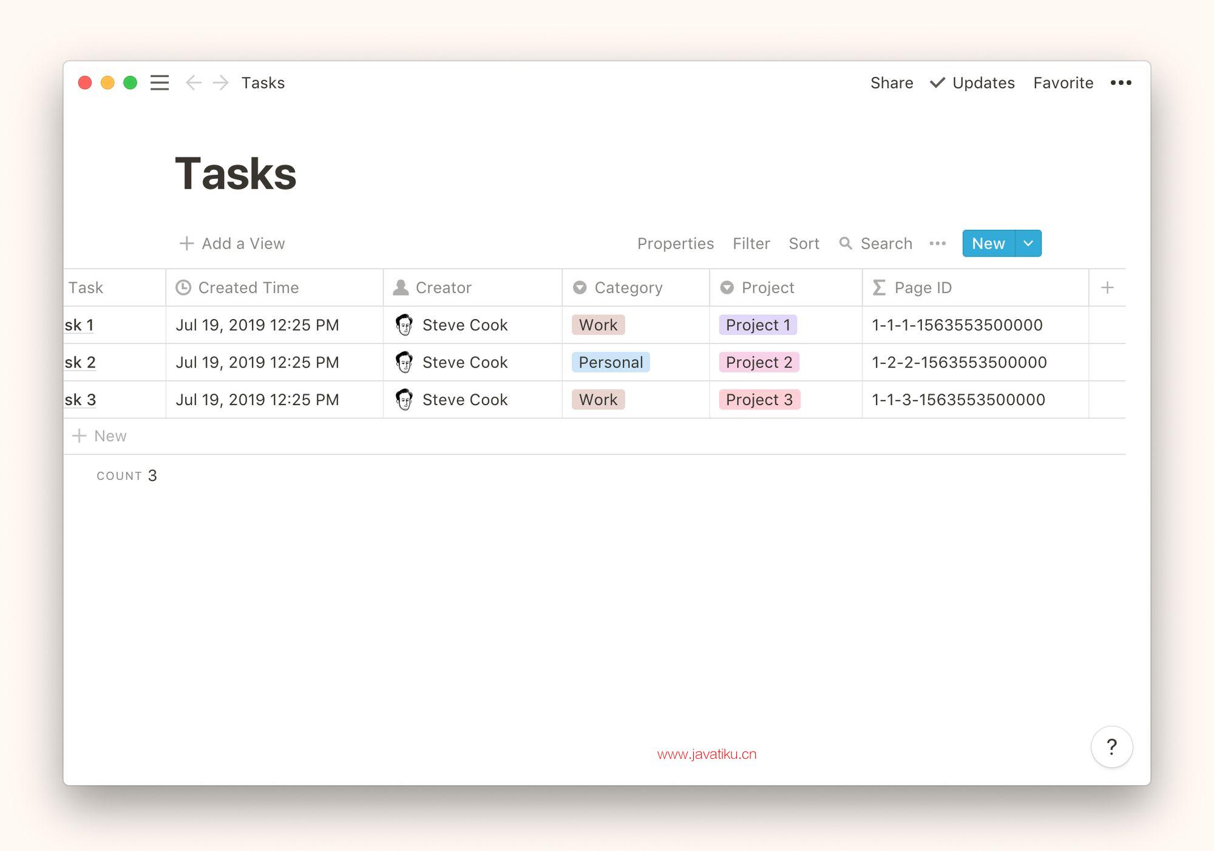Open the sidebar hamburger menu

point(160,82)
